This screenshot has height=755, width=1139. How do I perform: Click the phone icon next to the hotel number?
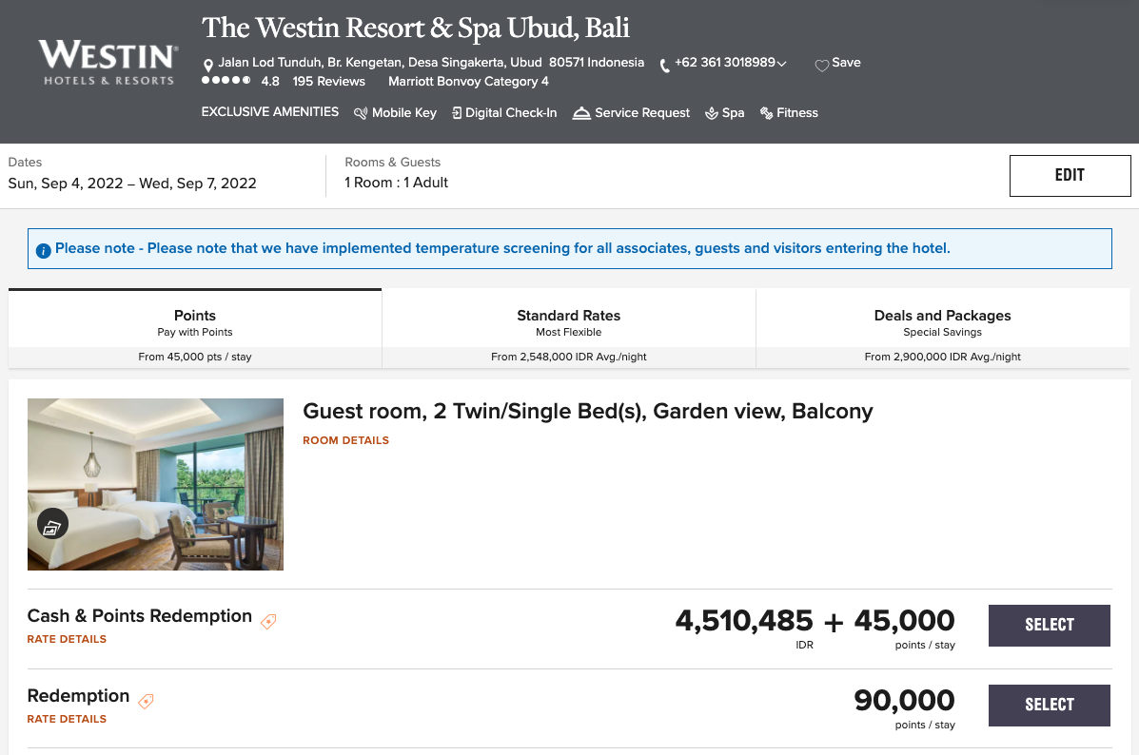pos(663,64)
